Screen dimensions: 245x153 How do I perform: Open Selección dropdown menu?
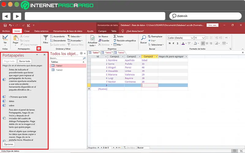point(74,36)
